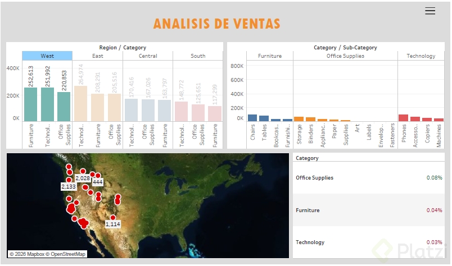The image size is (452, 266).
Task: Click the Labels axis label
Action: (x=369, y=132)
